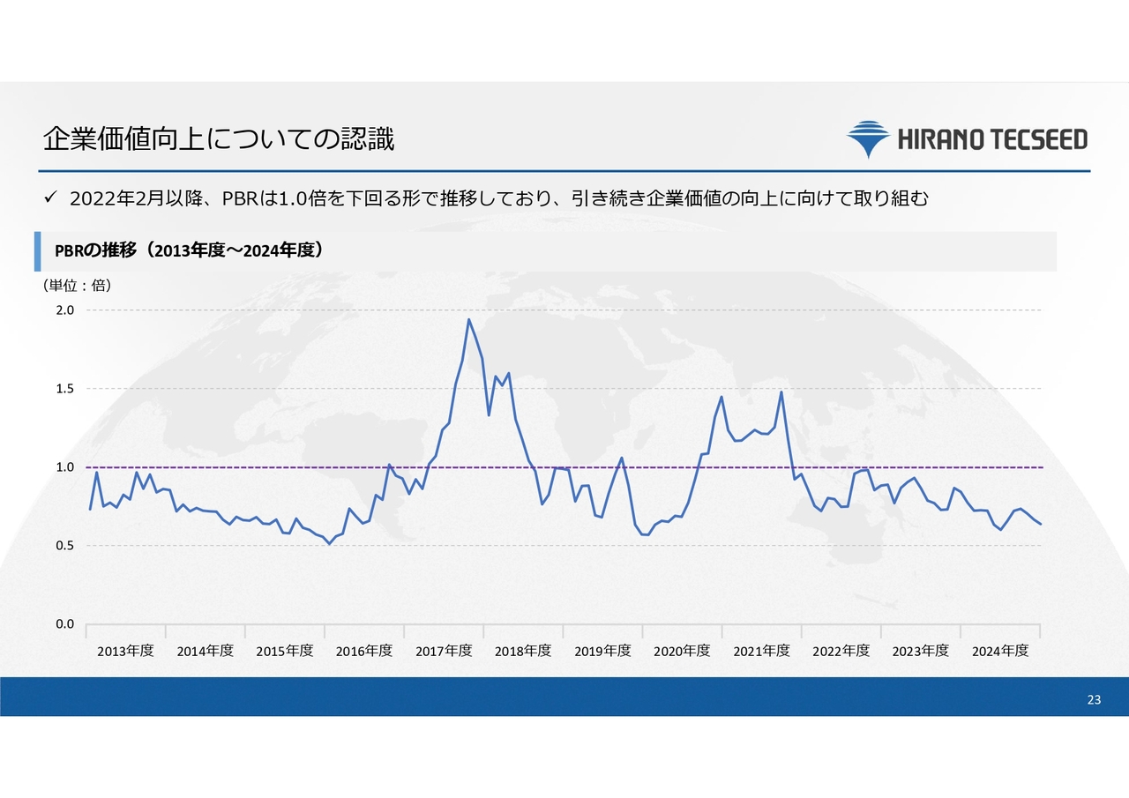Image resolution: width=1129 pixels, height=798 pixels.
Task: Click the 2017年度 x-axis label
Action: click(444, 651)
